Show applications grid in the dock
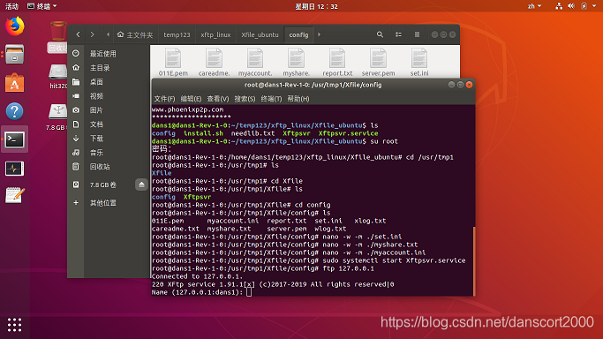Viewport: 603px width, 339px height. click(15, 325)
